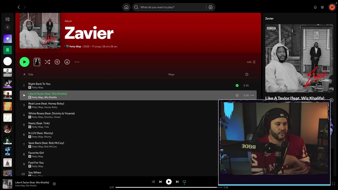Open the profile avatar menu 'M'
The width and height of the screenshot is (338, 190).
pos(332,7)
